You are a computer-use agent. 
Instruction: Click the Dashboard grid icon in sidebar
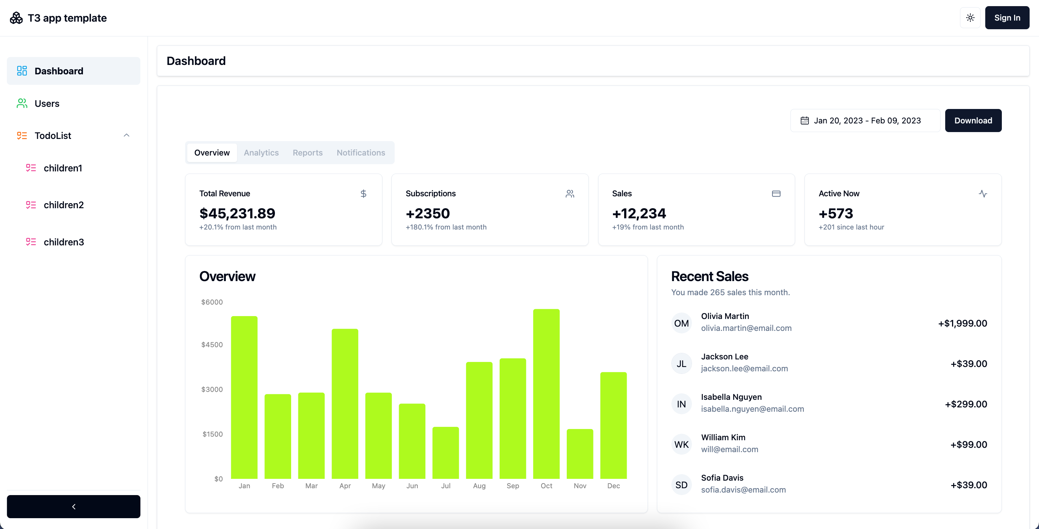(x=22, y=71)
